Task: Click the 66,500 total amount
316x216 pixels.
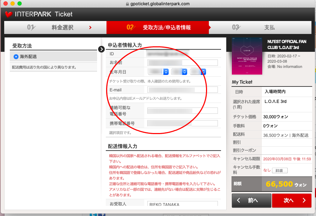Action: click(x=279, y=184)
